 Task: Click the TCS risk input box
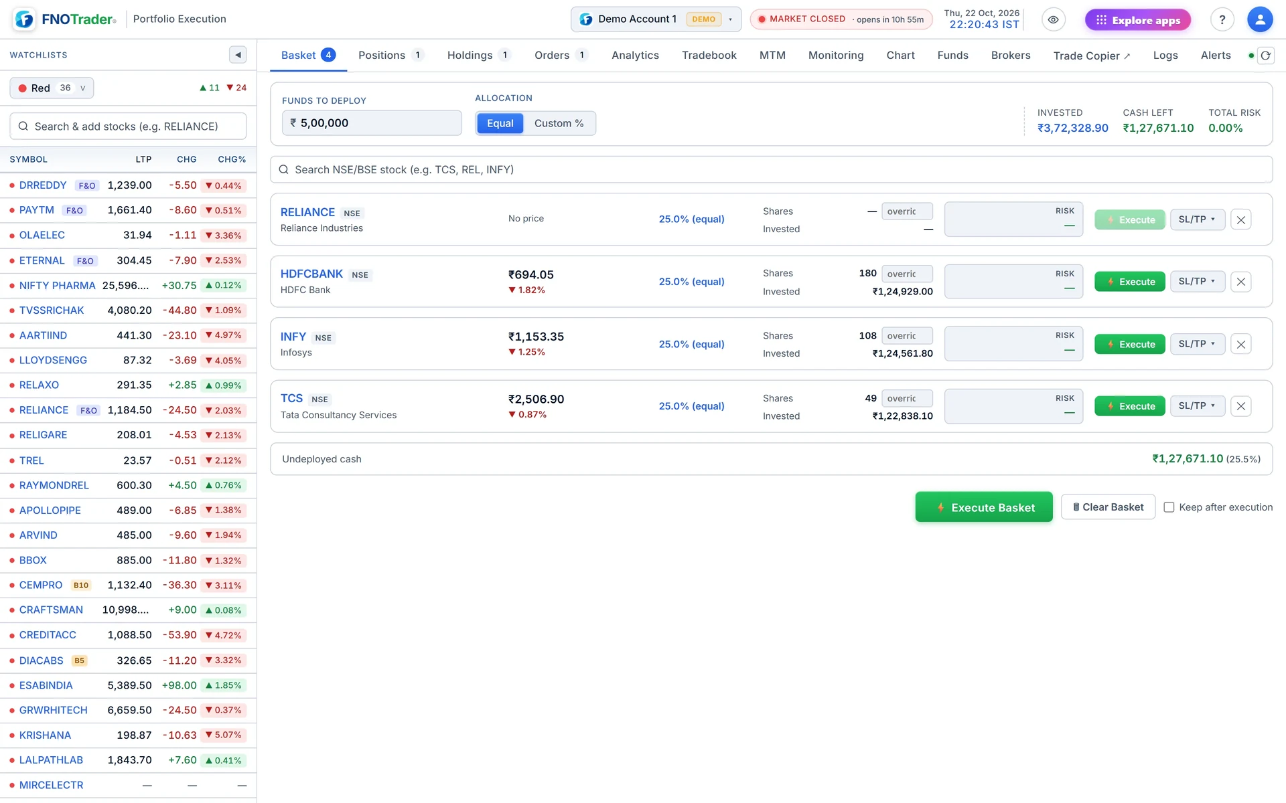1013,406
